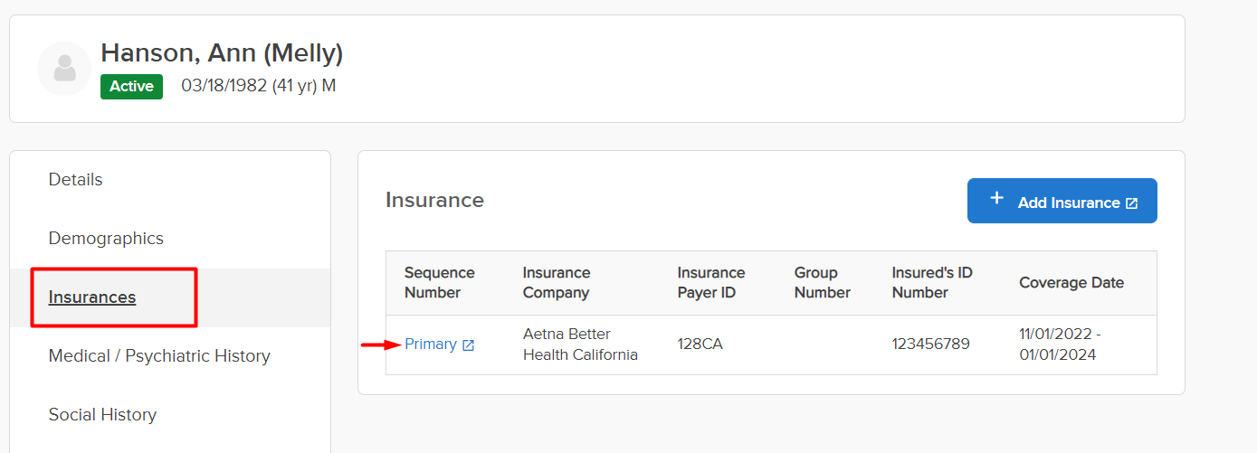Click the external-link icon beside Primary

[468, 345]
